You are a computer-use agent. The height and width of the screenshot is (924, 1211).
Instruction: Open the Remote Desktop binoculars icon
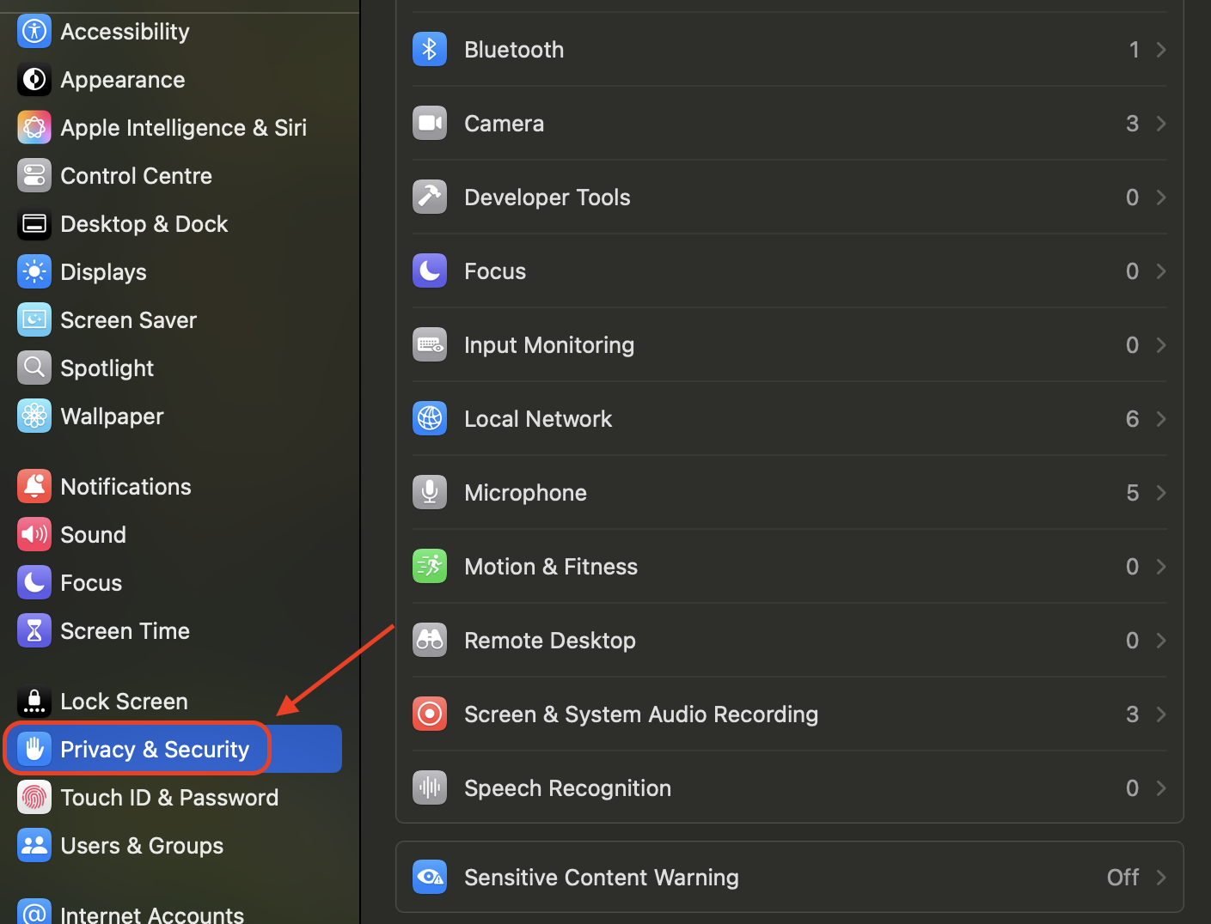click(430, 640)
